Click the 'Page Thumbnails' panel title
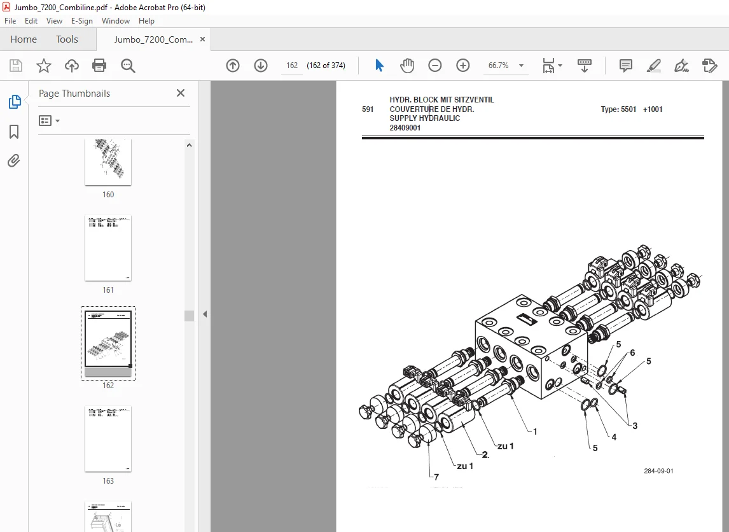729x532 pixels. pos(74,94)
